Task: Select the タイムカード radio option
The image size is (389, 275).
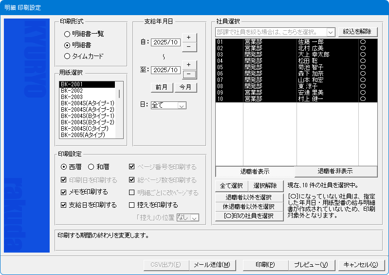Action: [x=67, y=56]
